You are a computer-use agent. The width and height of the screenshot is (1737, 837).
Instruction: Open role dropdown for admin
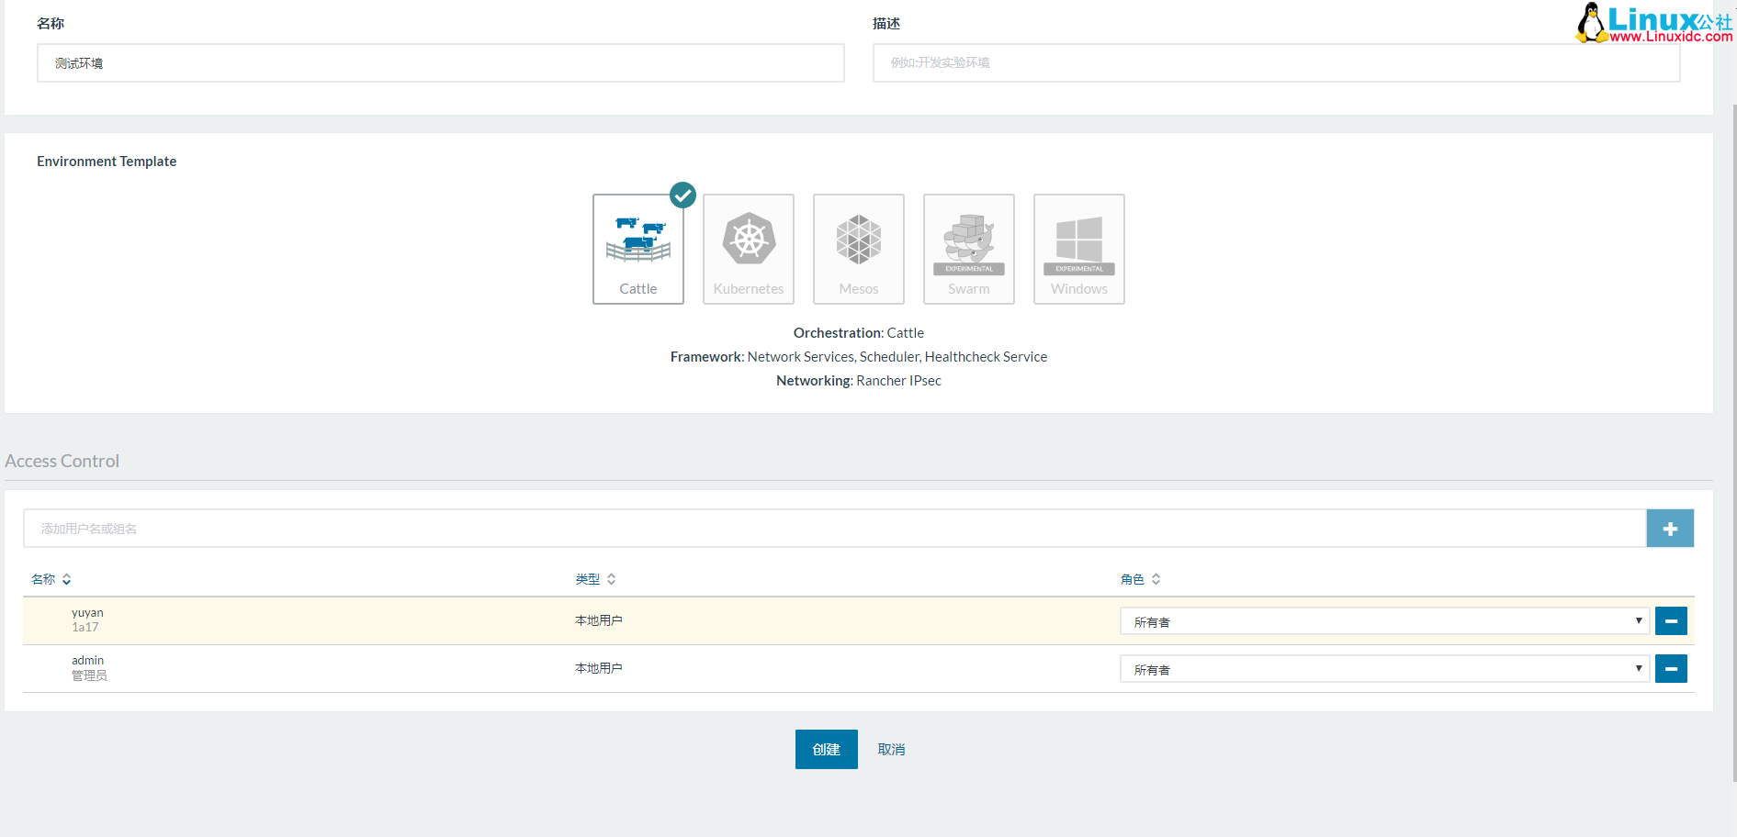click(1384, 669)
